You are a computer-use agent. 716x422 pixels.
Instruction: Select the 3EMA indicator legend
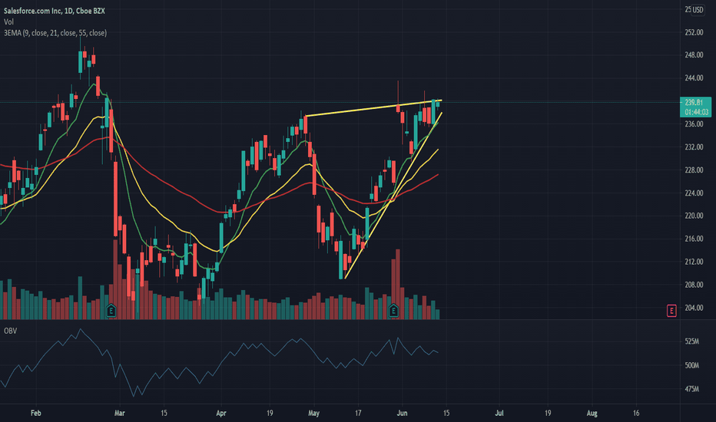[x=55, y=33]
